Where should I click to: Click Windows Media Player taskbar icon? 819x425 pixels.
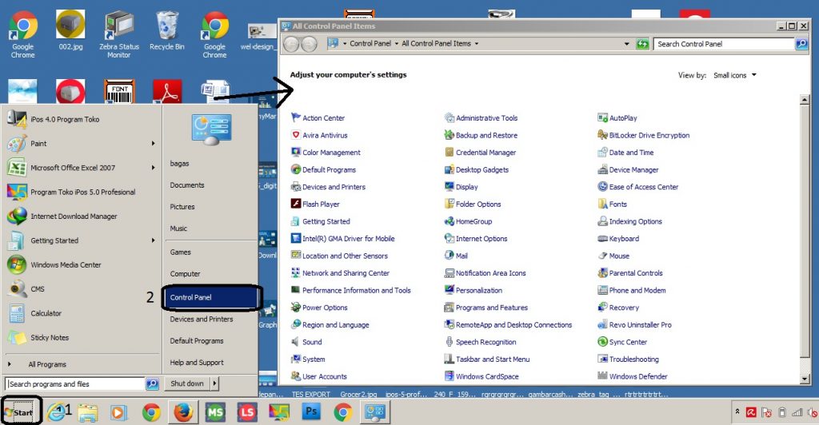coord(119,412)
